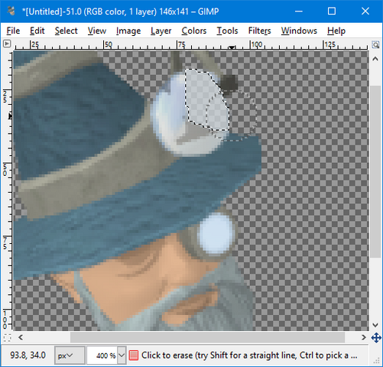This screenshot has height=367, width=383.
Task: Open the Image menu
Action: coord(128,31)
